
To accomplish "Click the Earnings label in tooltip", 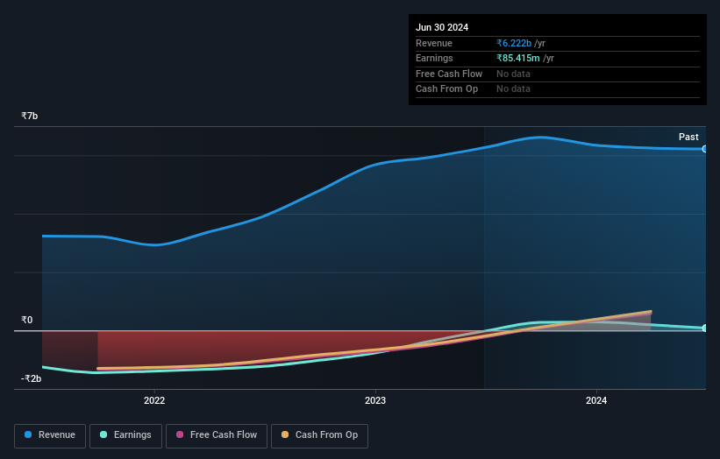I will click(x=434, y=58).
